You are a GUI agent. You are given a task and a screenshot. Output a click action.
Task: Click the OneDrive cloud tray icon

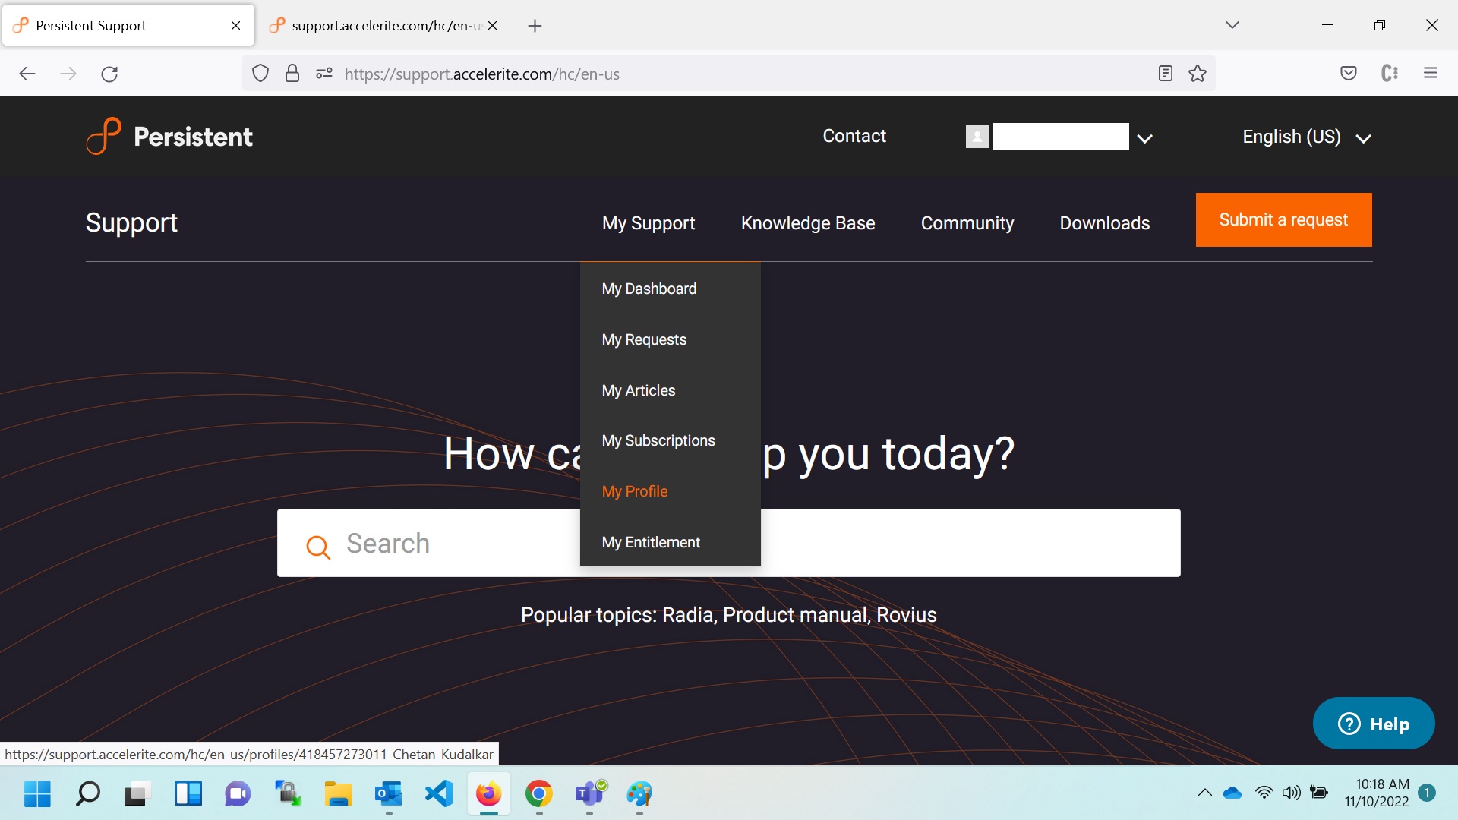(x=1232, y=793)
